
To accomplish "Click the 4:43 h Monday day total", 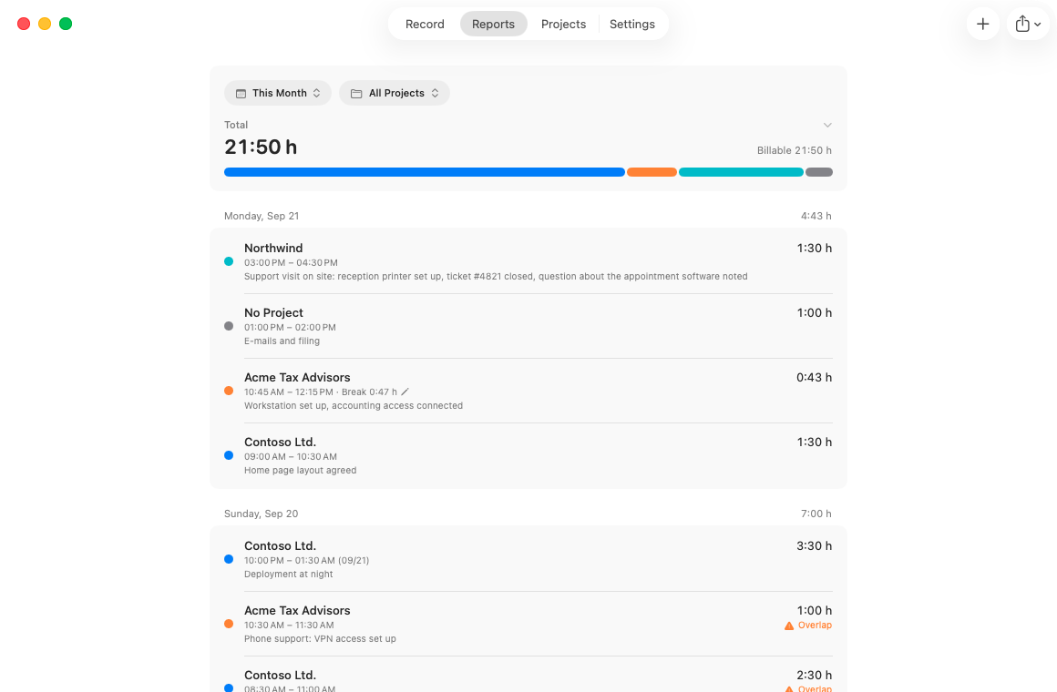I will pos(816,217).
